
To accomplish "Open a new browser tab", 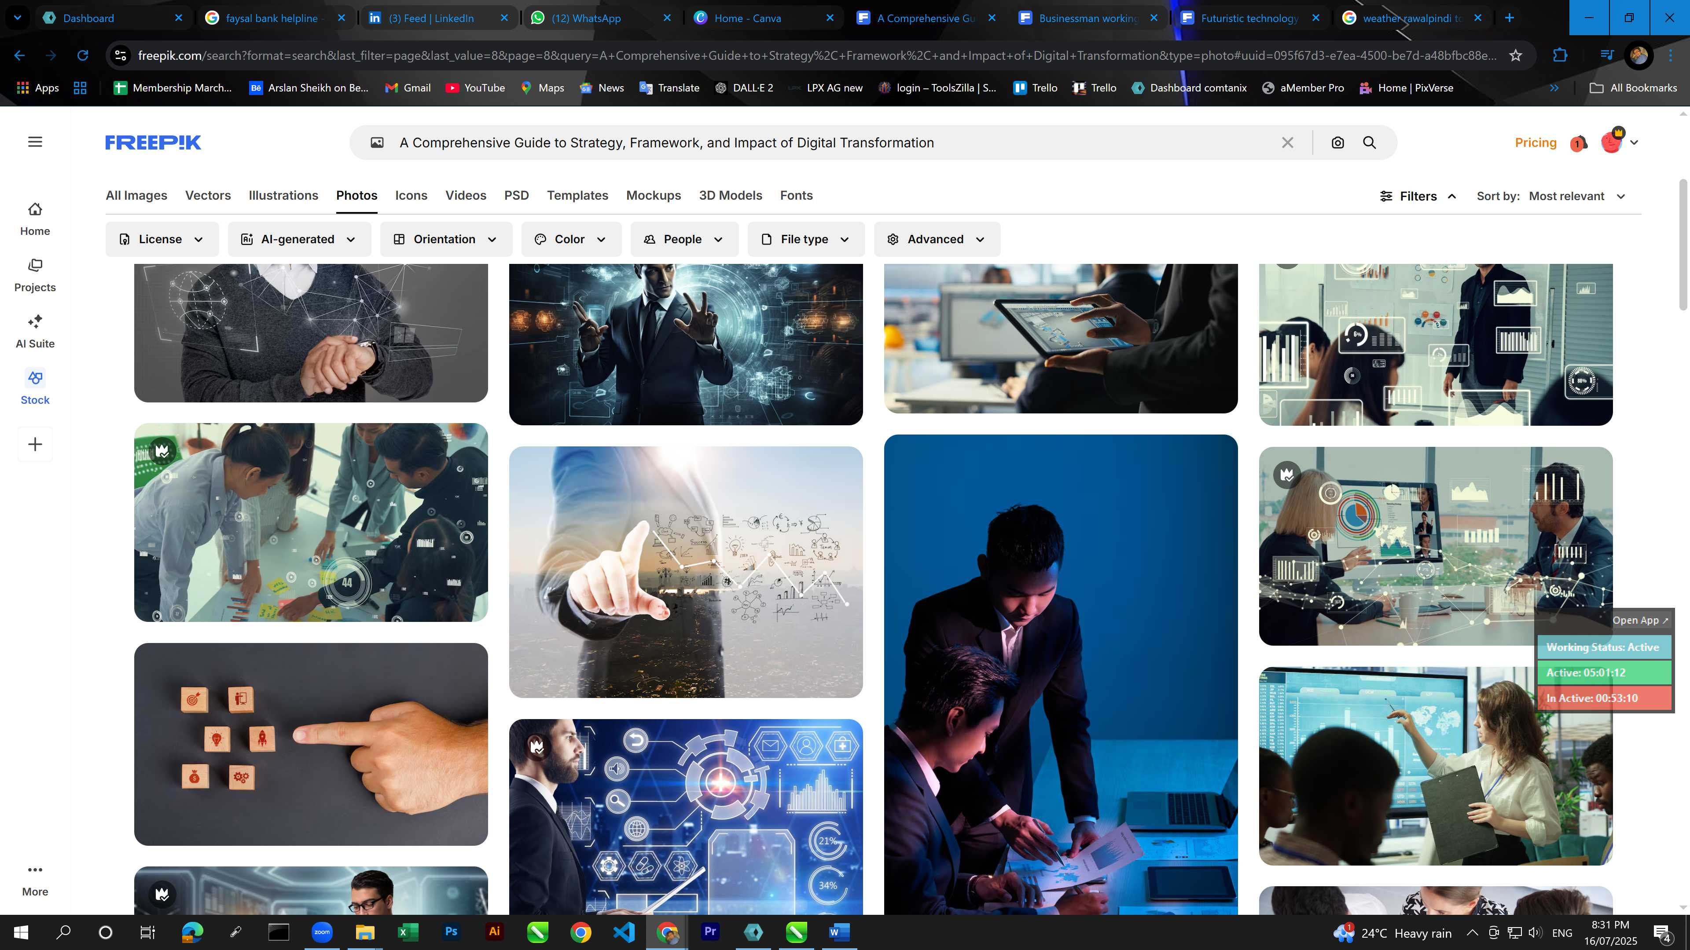I will tap(1510, 18).
